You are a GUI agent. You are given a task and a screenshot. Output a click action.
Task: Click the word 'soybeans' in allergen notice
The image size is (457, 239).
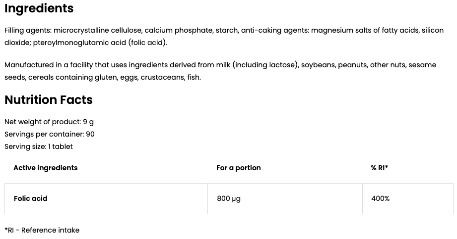[x=318, y=65]
